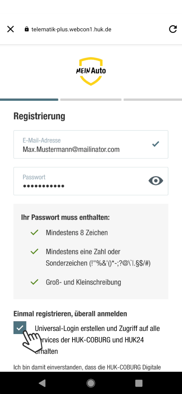This screenshot has height=394, width=182.
Task: Show the password using the eye icon
Action: (155, 181)
